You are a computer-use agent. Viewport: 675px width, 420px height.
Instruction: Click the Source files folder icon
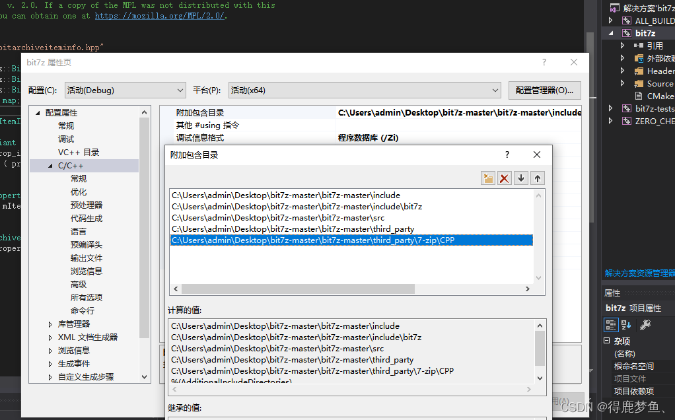pyautogui.click(x=639, y=83)
